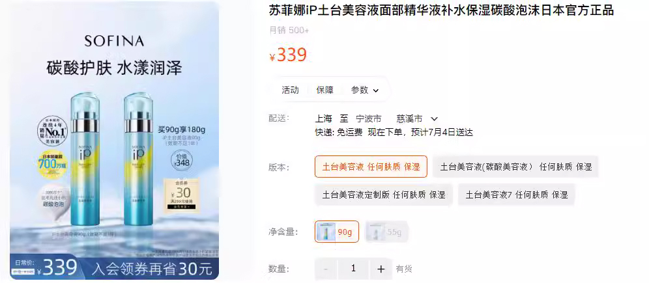The height and width of the screenshot is (283, 649).
Task: Open the 保障 tab
Action: (x=325, y=90)
